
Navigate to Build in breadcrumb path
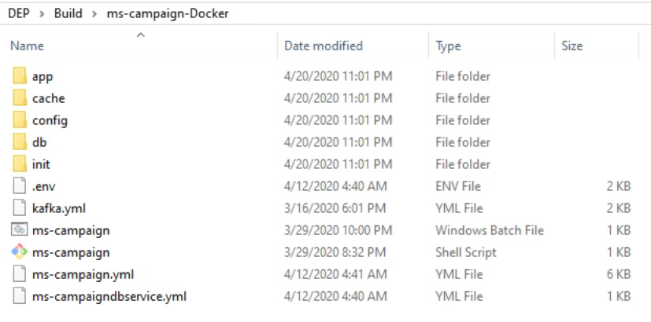click(68, 13)
